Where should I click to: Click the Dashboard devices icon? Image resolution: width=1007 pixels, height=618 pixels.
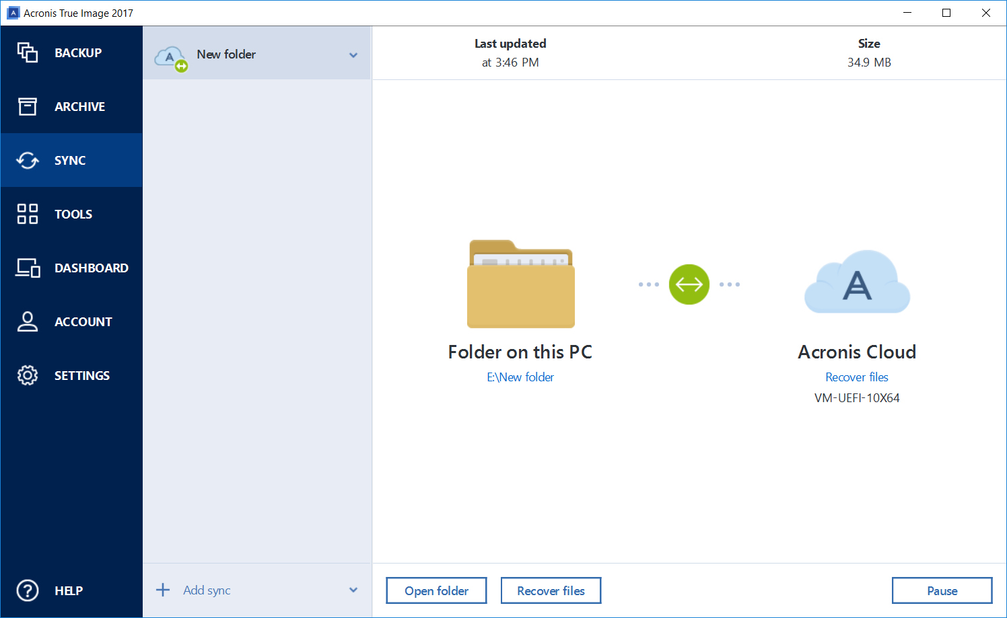click(28, 268)
